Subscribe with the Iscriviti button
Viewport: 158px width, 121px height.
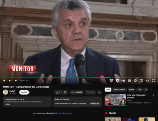[24, 92]
